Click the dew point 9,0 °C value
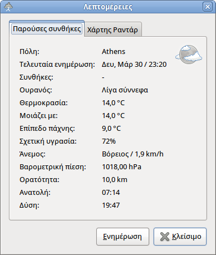 click(x=111, y=129)
